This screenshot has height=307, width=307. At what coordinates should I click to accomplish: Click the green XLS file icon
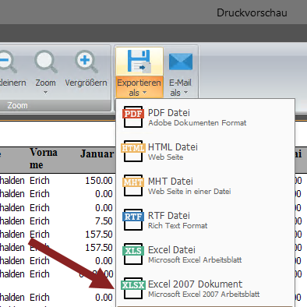[x=133, y=254]
